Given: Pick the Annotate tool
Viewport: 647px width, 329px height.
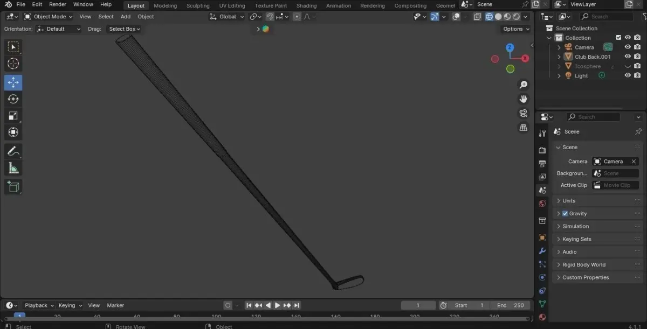Looking at the screenshot, I should pos(13,151).
